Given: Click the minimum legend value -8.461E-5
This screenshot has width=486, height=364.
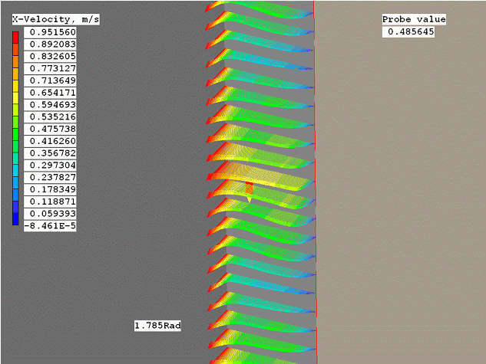Looking at the screenshot, I should tap(50, 226).
